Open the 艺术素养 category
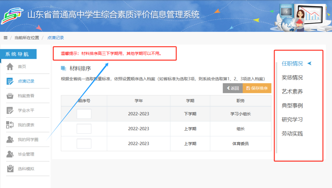Image resolution: width=332 pixels, height=188 pixels. (x=292, y=91)
